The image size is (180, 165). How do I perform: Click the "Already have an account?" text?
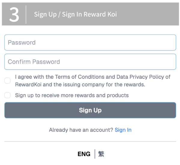(x=81, y=130)
